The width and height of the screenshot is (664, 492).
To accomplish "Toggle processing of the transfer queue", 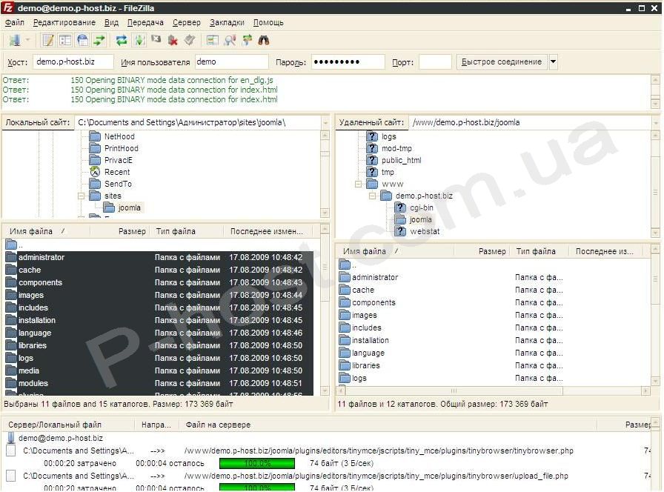I will (139, 40).
